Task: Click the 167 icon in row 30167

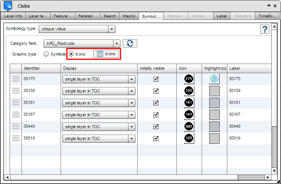Action: click(x=189, y=115)
